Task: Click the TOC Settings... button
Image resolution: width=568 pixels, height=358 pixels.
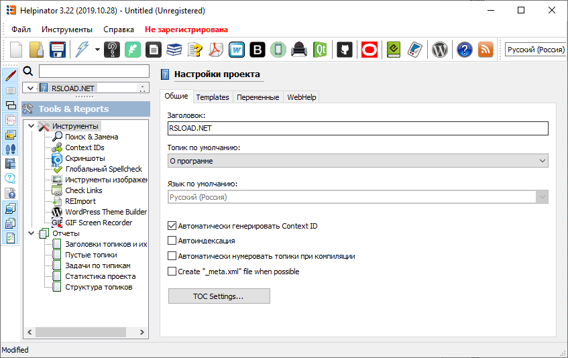Action: pos(219,296)
